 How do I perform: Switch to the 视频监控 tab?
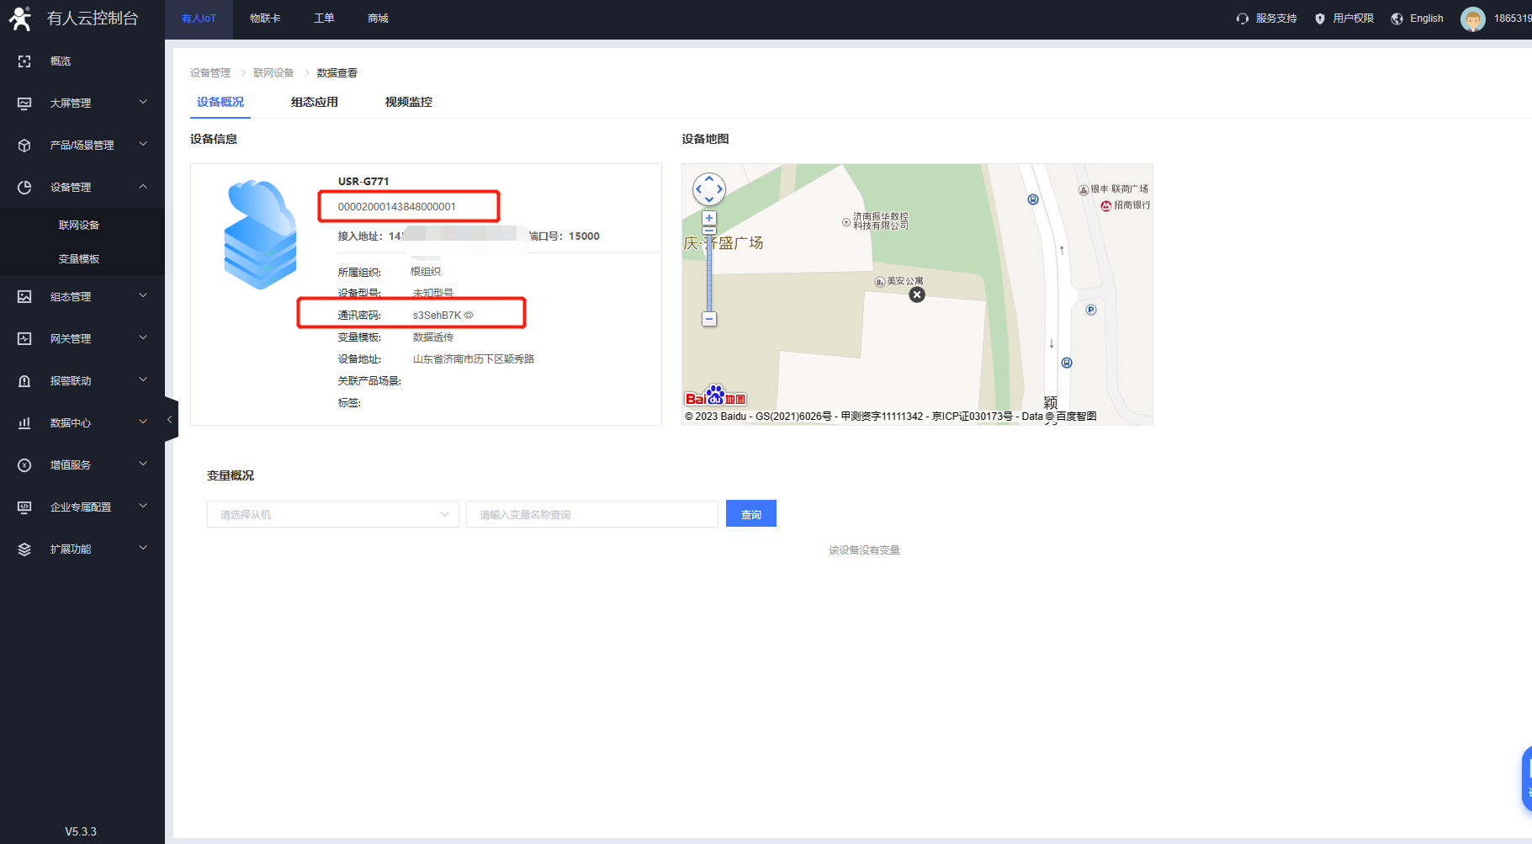(408, 102)
